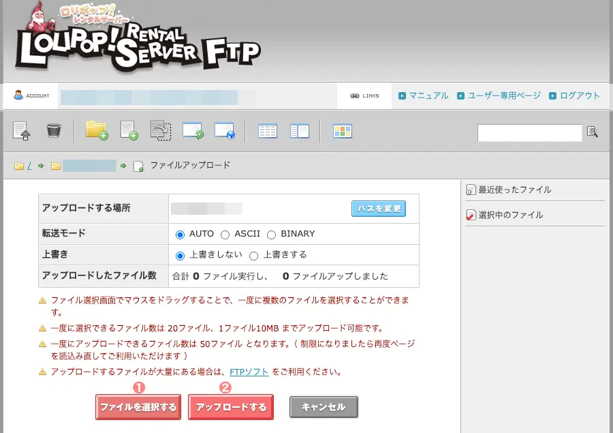
Task: Click inside the search field
Action: click(x=529, y=133)
